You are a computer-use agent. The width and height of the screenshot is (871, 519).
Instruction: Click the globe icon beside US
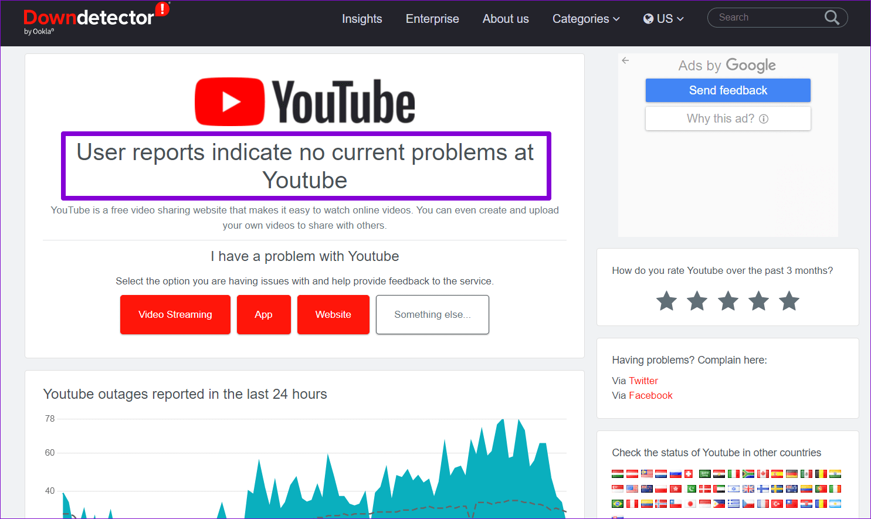pos(648,19)
